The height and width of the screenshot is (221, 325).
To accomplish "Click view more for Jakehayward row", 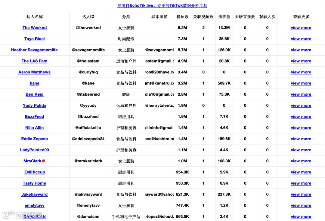I will [x=301, y=194].
